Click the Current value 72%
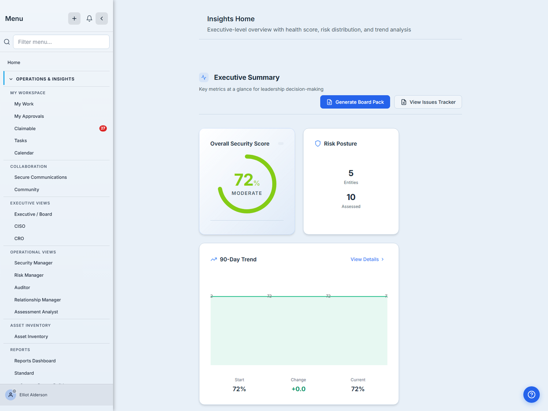This screenshot has height=411, width=548. coord(358,389)
